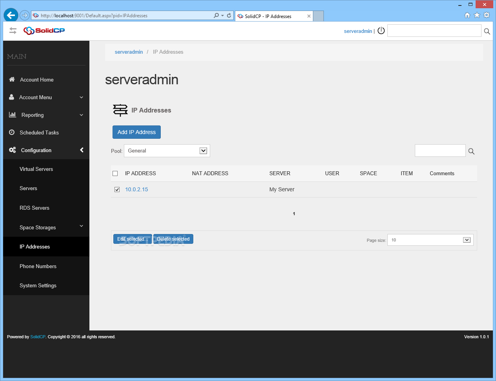Go back with the browser back arrow
496x381 pixels.
tap(11, 15)
